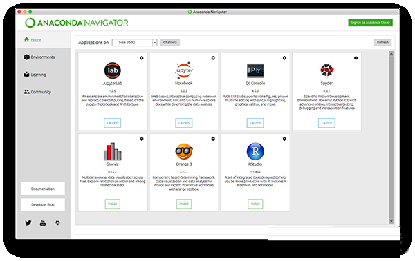The height and width of the screenshot is (261, 415).
Task: Click the scrollbar up arrow
Action: 391,54
